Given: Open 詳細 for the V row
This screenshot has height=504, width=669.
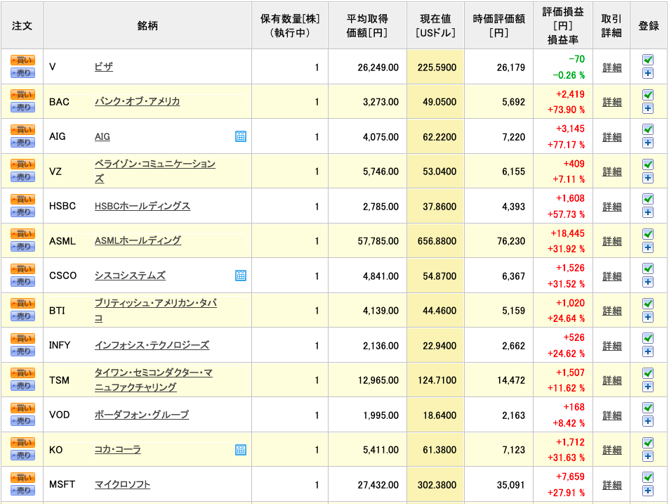Looking at the screenshot, I should pos(612,67).
